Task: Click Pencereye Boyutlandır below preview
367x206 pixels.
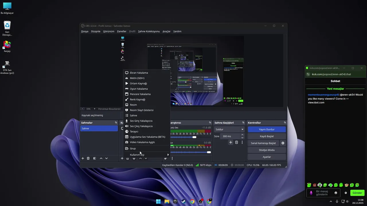Action: pos(109,109)
